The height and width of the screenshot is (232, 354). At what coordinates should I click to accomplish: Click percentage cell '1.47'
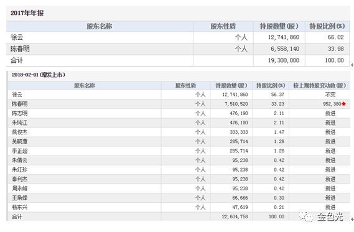click(279, 132)
